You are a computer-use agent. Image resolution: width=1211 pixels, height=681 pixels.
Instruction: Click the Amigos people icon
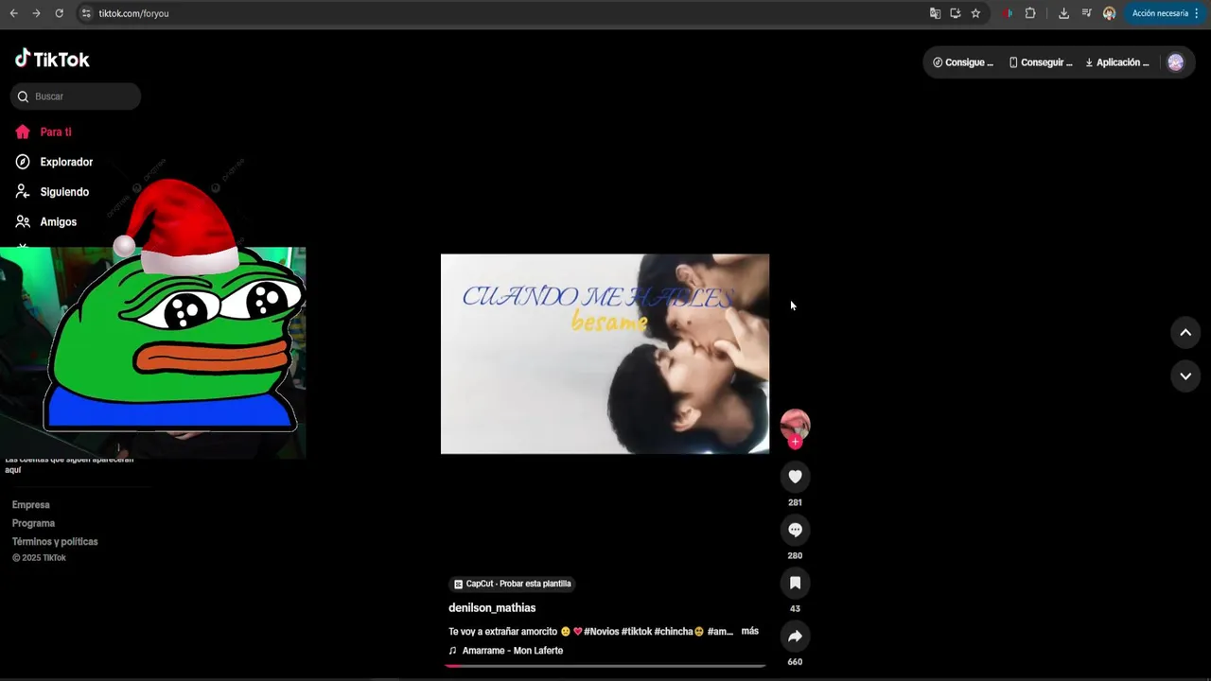(x=23, y=221)
